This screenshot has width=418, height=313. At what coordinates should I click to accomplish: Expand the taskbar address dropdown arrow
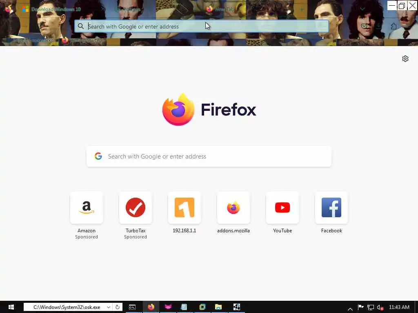point(109,307)
